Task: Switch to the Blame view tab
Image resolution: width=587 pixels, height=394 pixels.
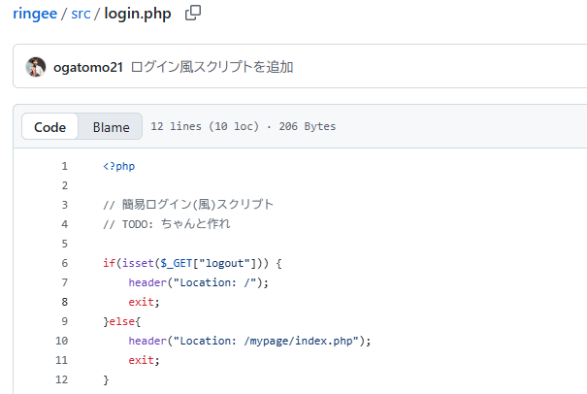Action: click(x=111, y=127)
